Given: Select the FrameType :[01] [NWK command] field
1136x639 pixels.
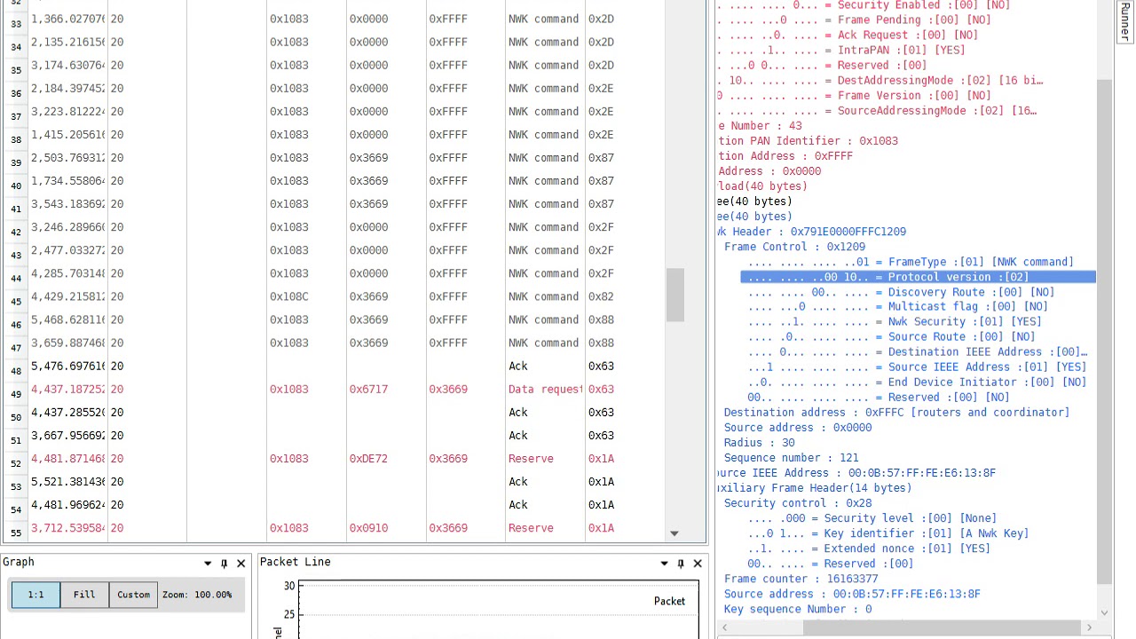Looking at the screenshot, I should (910, 262).
